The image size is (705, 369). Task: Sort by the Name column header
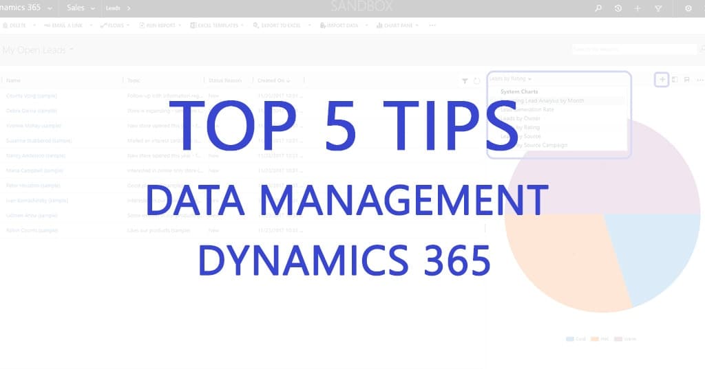pos(14,80)
